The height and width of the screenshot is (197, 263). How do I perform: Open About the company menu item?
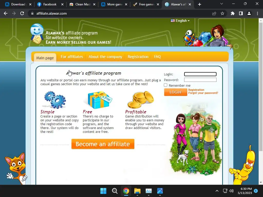[x=105, y=57]
